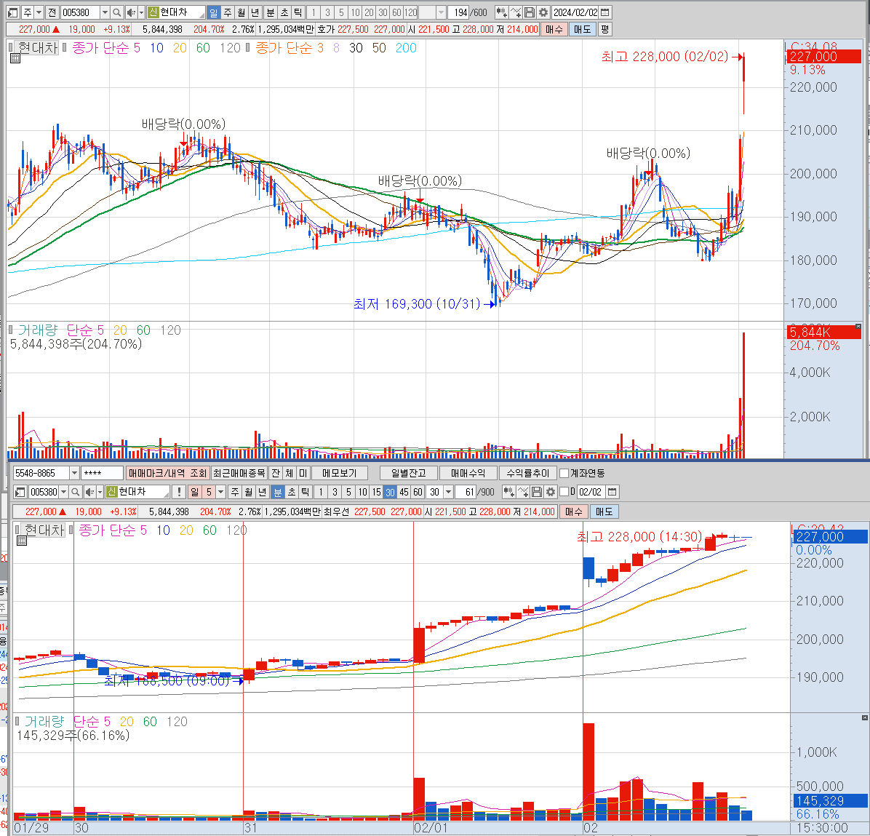Open the settings gear in the lower chart toolbar
The height and width of the screenshot is (836, 870).
tap(551, 492)
